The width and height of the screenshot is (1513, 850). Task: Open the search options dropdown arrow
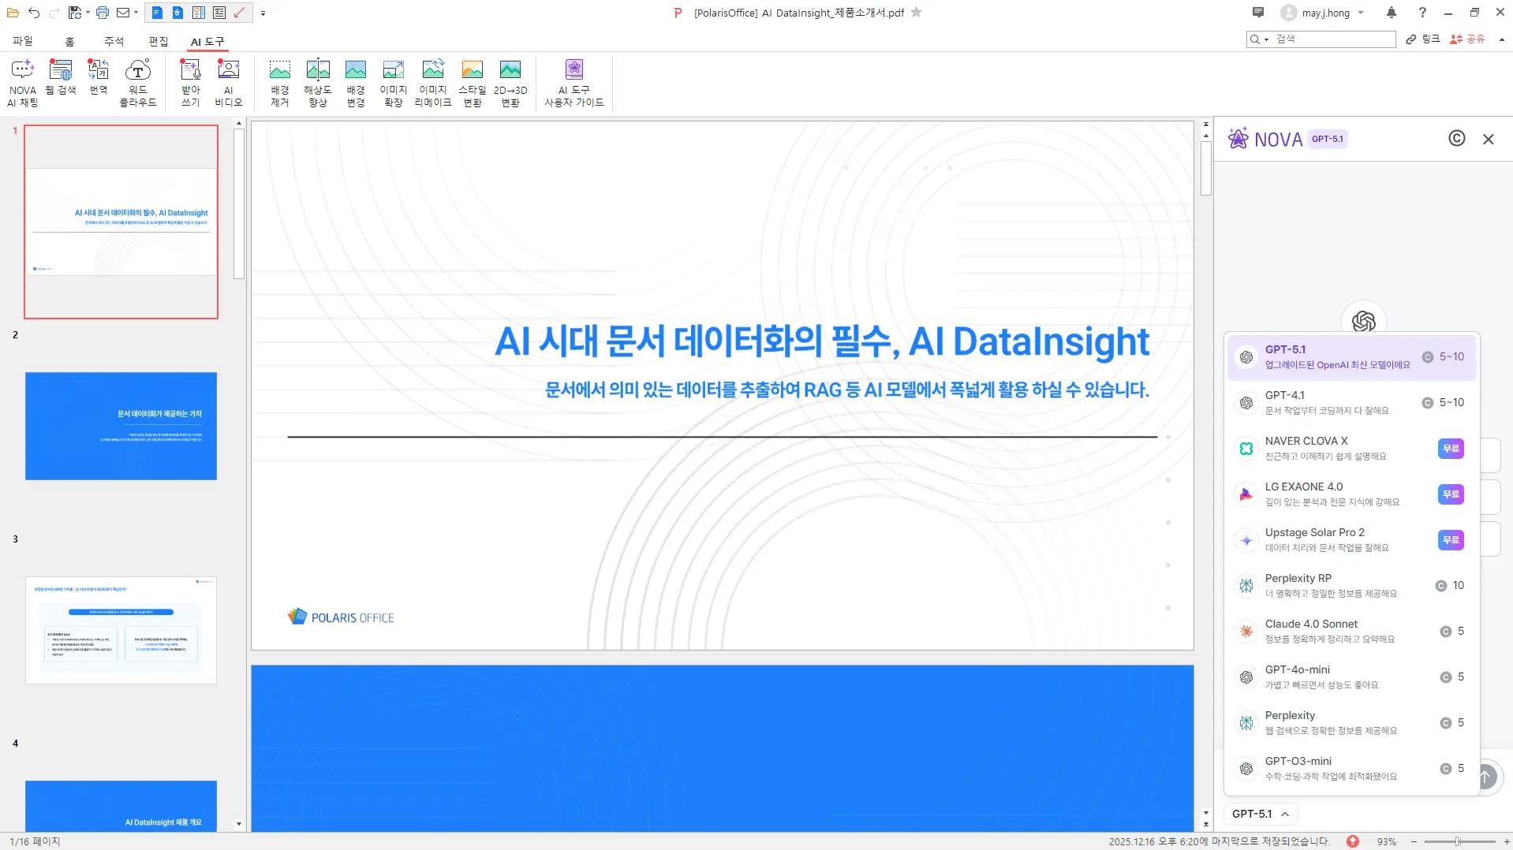tap(1267, 39)
